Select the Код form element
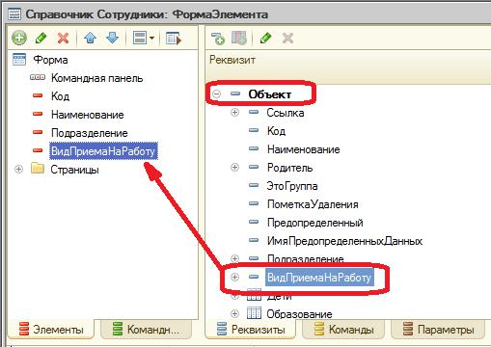 (x=60, y=96)
